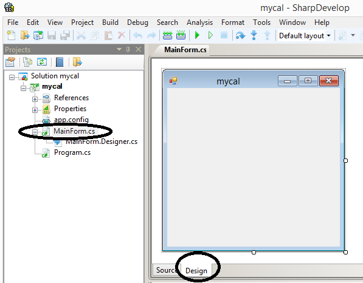Viewport: 363px width, 283px height.
Task: Click the Run without debugger outline arrow
Action: (x=210, y=35)
